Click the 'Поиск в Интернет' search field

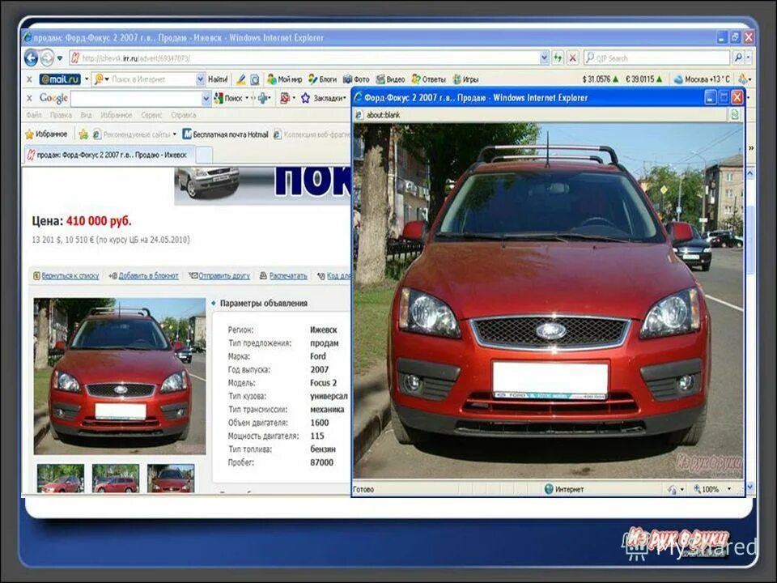point(152,79)
